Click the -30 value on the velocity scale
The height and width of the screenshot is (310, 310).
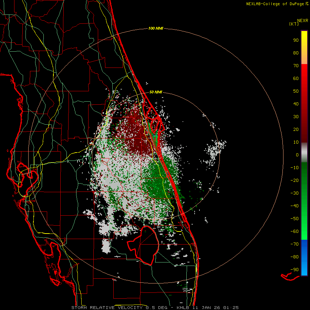[294, 193]
